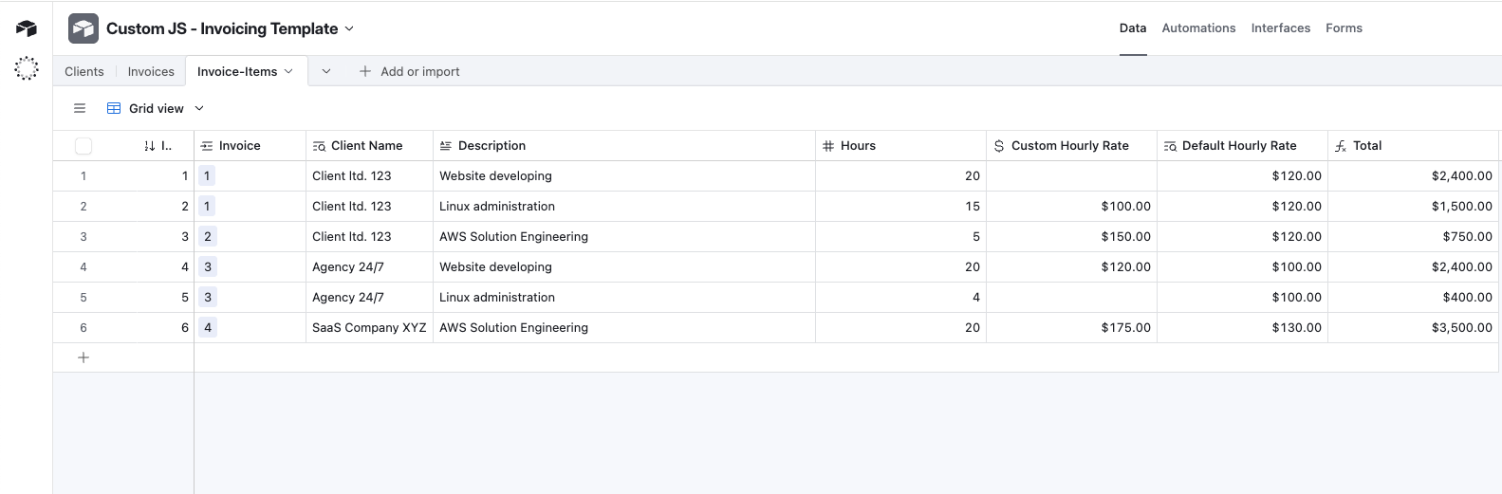This screenshot has width=1502, height=494.
Task: Open the Interfaces tab
Action: (1281, 28)
